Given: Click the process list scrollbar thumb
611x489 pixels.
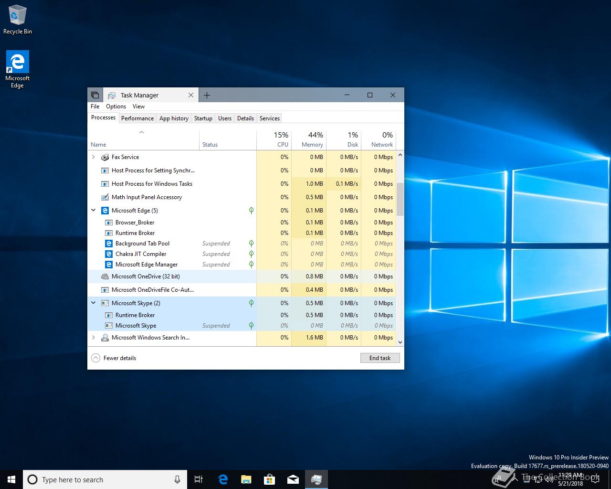Looking at the screenshot, I should (400, 199).
